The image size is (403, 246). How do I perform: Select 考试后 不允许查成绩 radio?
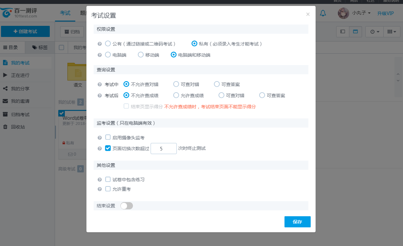click(x=126, y=96)
